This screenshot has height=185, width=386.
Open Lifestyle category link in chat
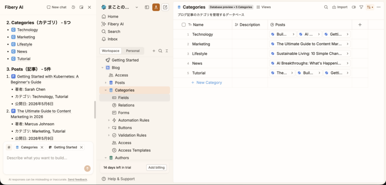25,44
